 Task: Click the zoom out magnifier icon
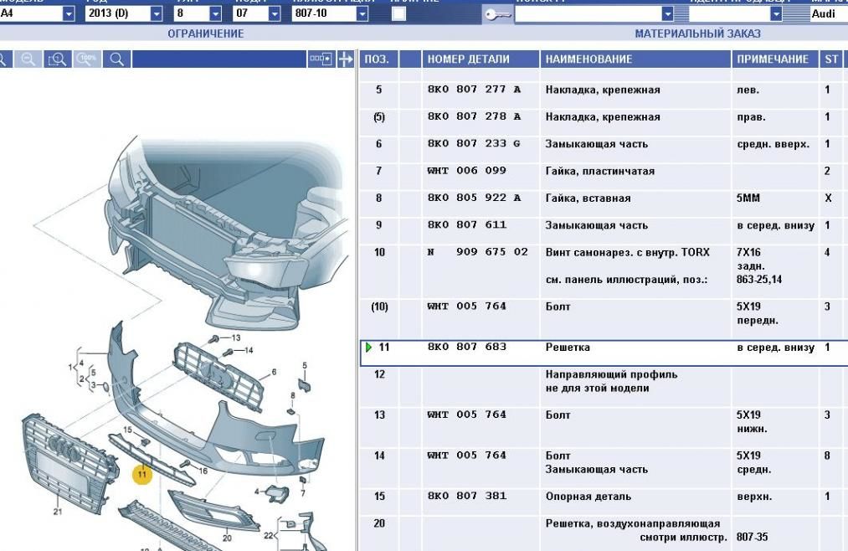click(x=28, y=59)
